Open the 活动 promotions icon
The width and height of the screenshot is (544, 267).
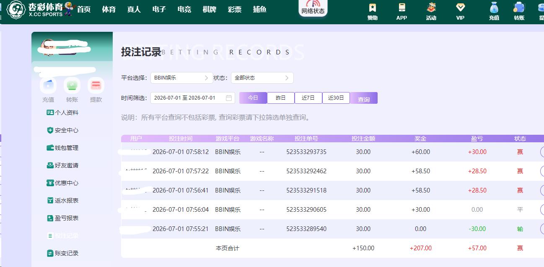(x=431, y=11)
